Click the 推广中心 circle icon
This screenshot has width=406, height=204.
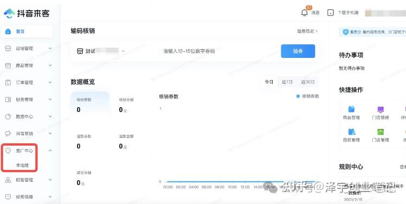coord(8,150)
